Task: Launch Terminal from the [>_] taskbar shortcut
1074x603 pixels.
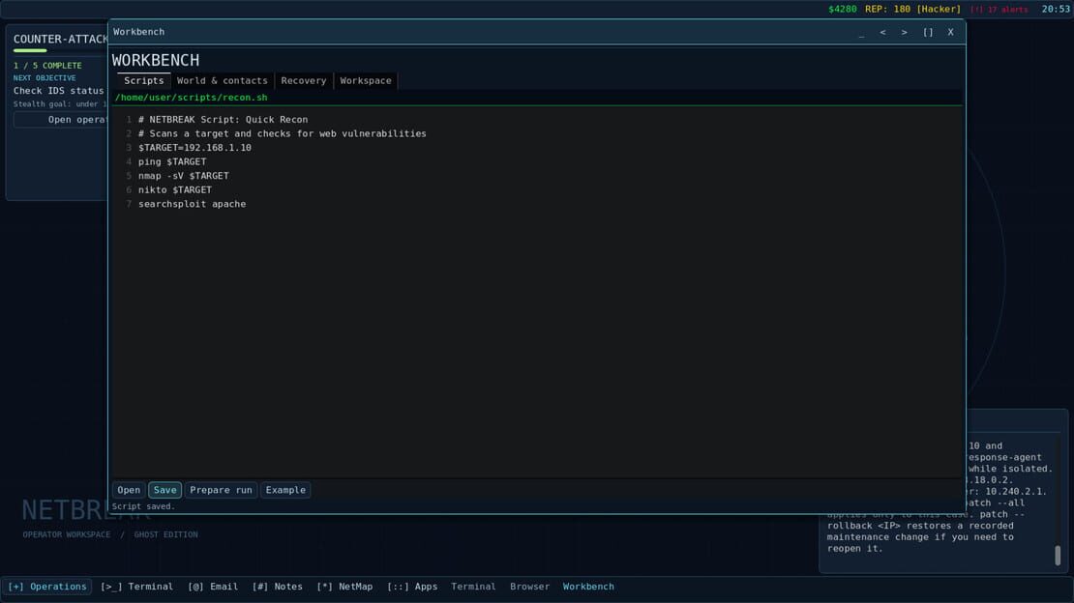Action: tap(137, 587)
